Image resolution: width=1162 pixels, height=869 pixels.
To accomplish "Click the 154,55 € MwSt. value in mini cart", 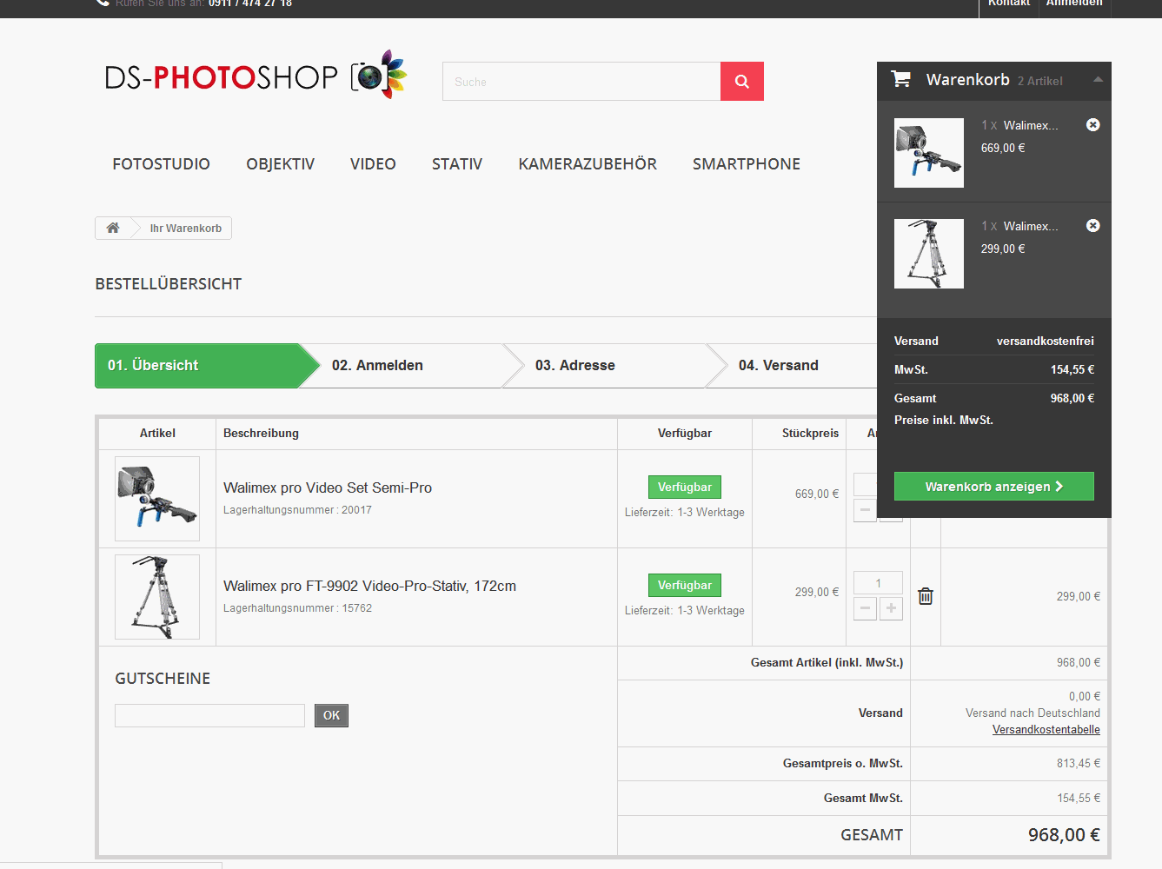I will pyautogui.click(x=1072, y=370).
